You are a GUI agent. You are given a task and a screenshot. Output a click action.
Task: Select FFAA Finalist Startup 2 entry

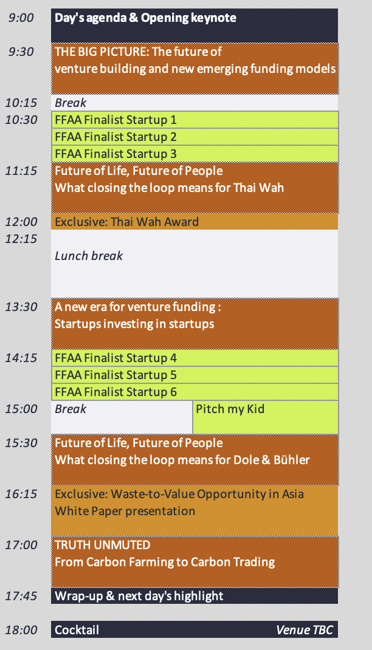pyautogui.click(x=194, y=137)
